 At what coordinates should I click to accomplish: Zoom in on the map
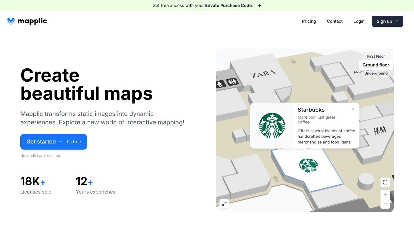coord(385,194)
